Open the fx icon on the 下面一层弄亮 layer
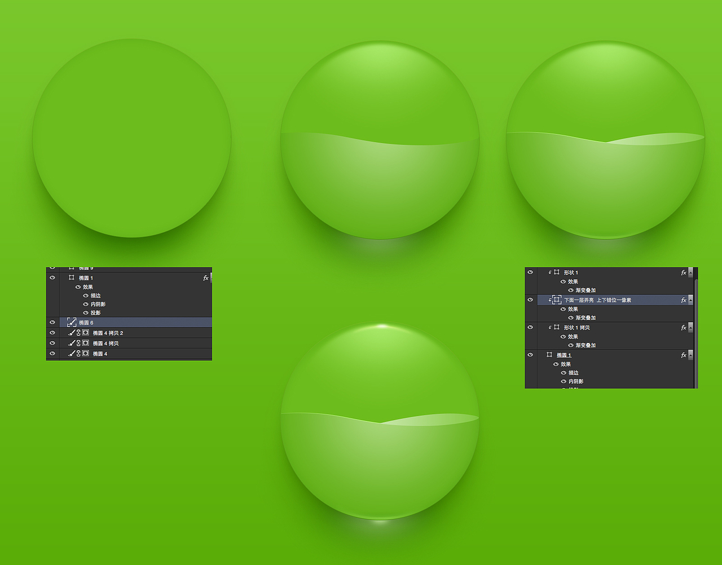The height and width of the screenshot is (565, 722). pyautogui.click(x=684, y=300)
